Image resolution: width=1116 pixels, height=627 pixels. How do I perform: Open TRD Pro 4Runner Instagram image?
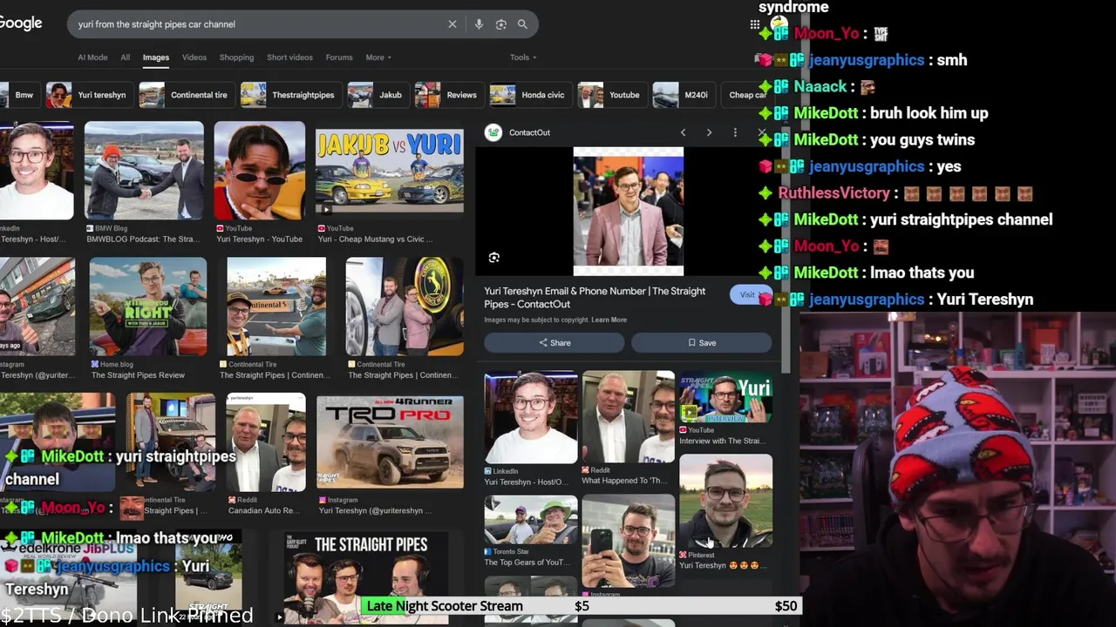tap(390, 443)
